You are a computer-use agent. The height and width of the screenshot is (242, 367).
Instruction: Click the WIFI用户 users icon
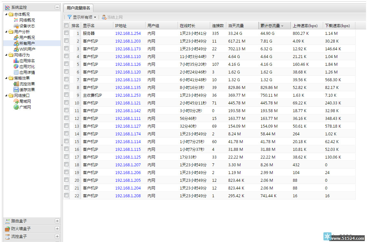[16, 49]
